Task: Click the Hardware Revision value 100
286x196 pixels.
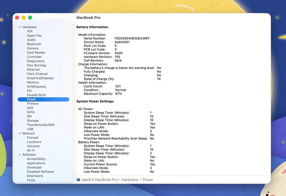Action: coord(117,57)
